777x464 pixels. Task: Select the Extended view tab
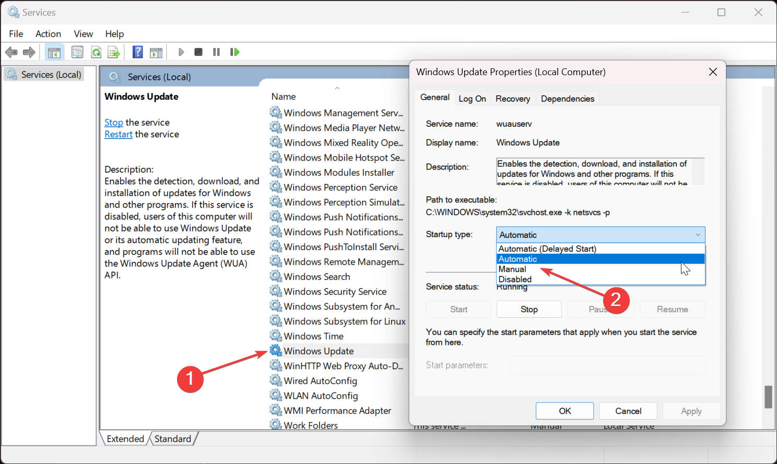tap(125, 439)
